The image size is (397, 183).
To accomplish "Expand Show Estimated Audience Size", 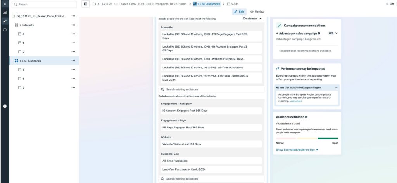I will coord(297,150).
